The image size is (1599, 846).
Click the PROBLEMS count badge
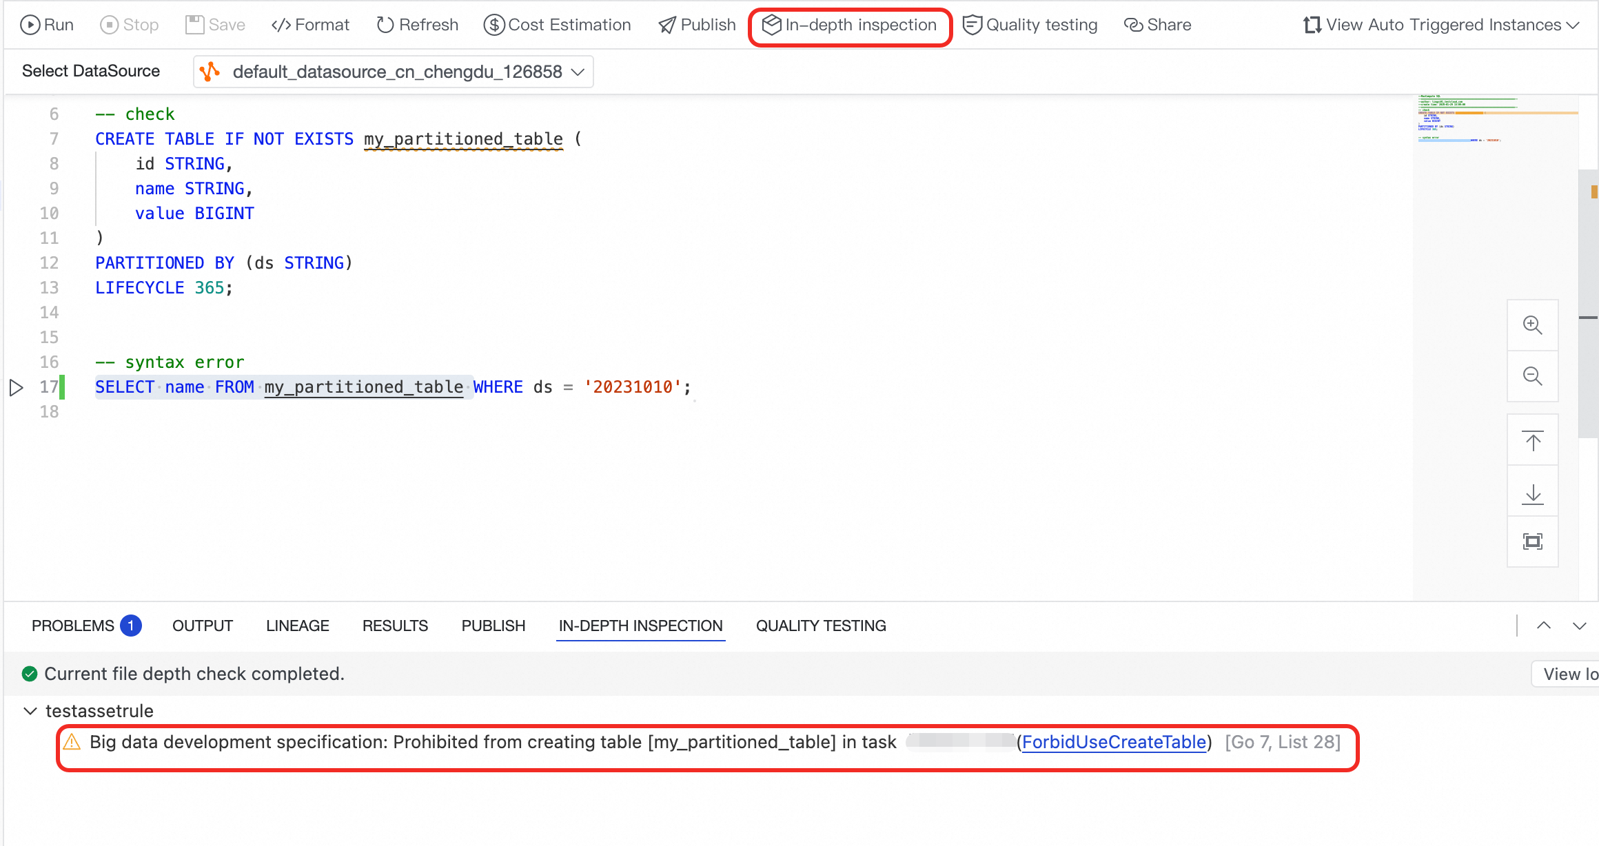tap(131, 626)
